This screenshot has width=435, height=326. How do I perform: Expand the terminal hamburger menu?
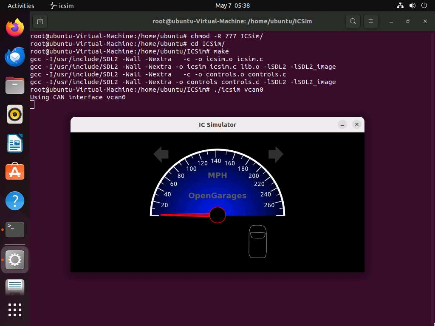coord(371,21)
